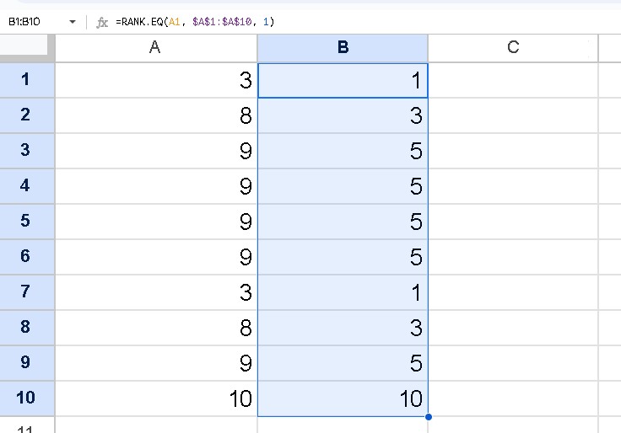Click the column C header

click(512, 48)
